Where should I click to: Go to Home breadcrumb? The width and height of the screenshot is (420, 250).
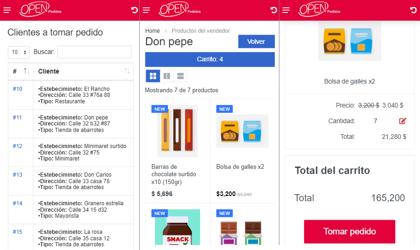click(152, 31)
